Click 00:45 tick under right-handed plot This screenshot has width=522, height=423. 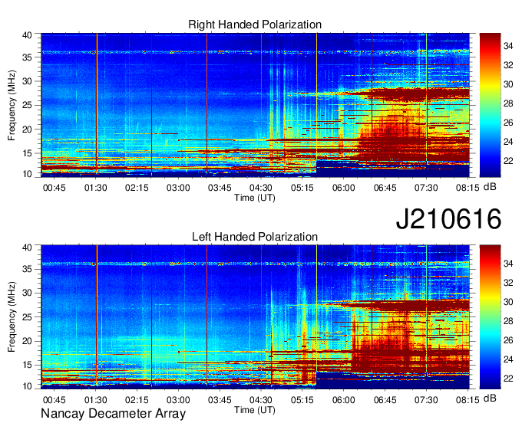[55, 188]
